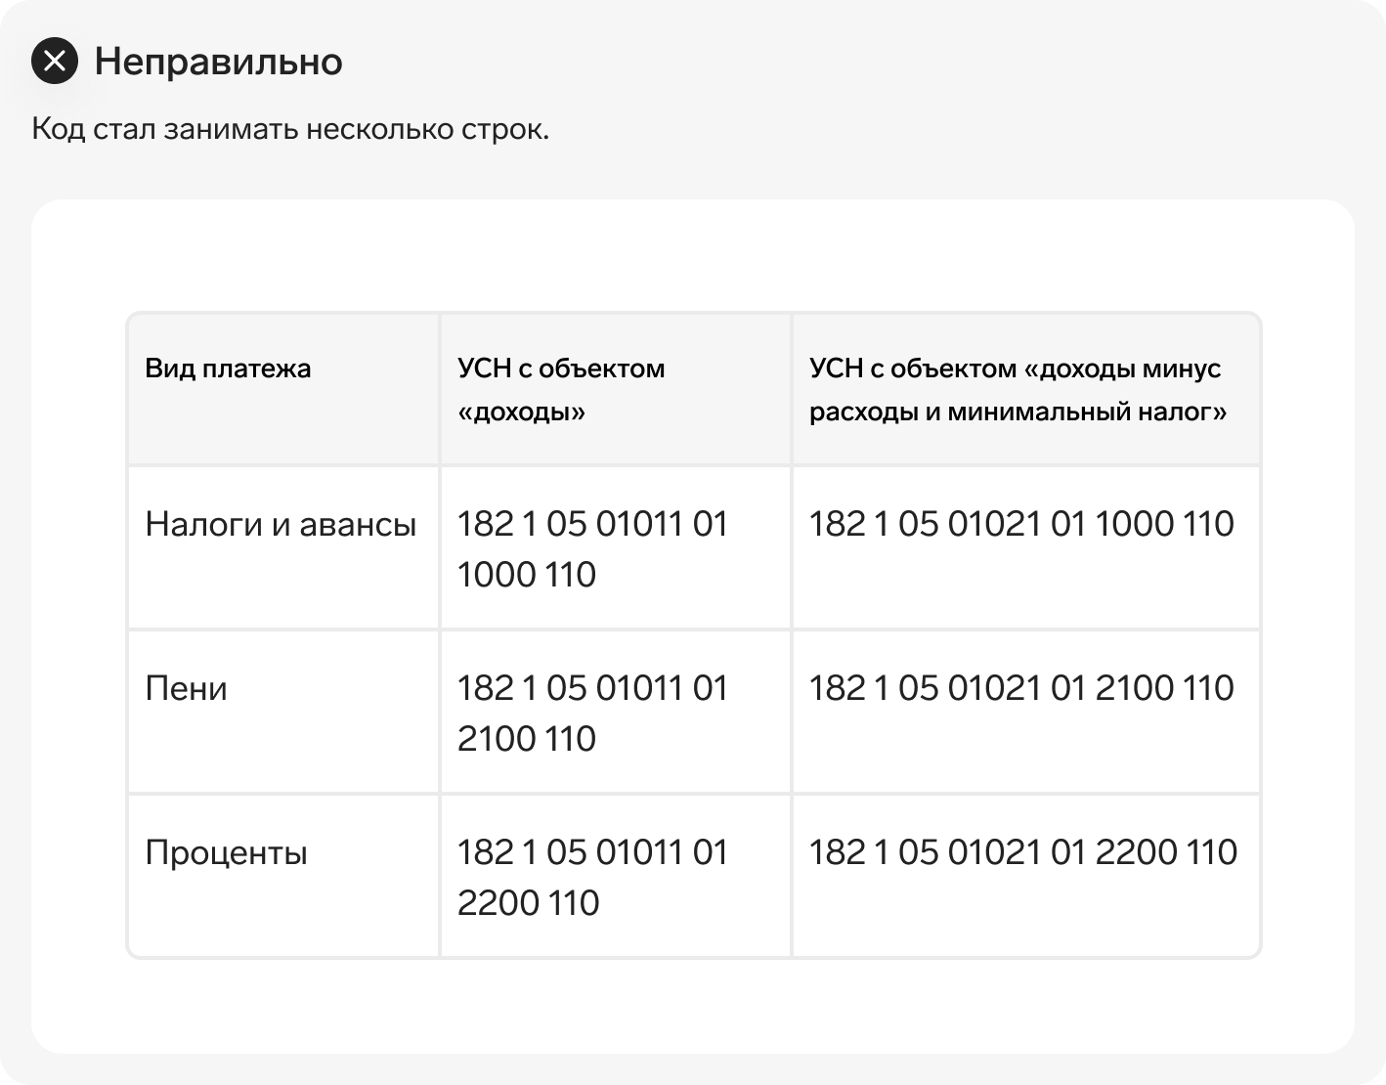Click code 182 1 05 01021 01 1000 110
This screenshot has width=1386, height=1085.
coord(1021,524)
